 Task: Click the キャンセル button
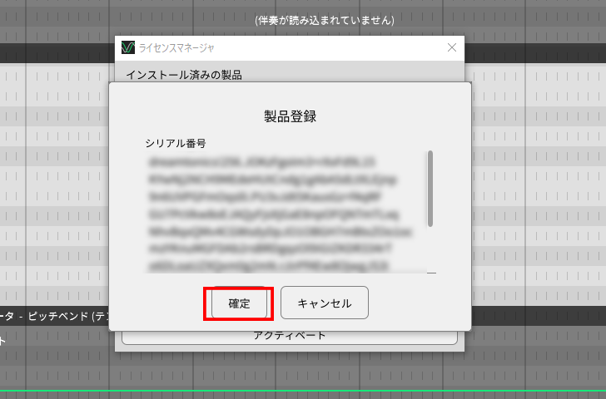click(x=325, y=303)
